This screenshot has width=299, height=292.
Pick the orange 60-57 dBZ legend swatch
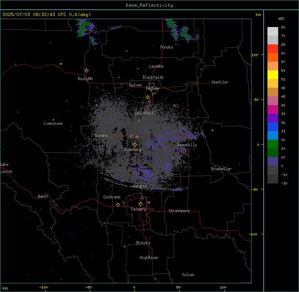coord(273,58)
